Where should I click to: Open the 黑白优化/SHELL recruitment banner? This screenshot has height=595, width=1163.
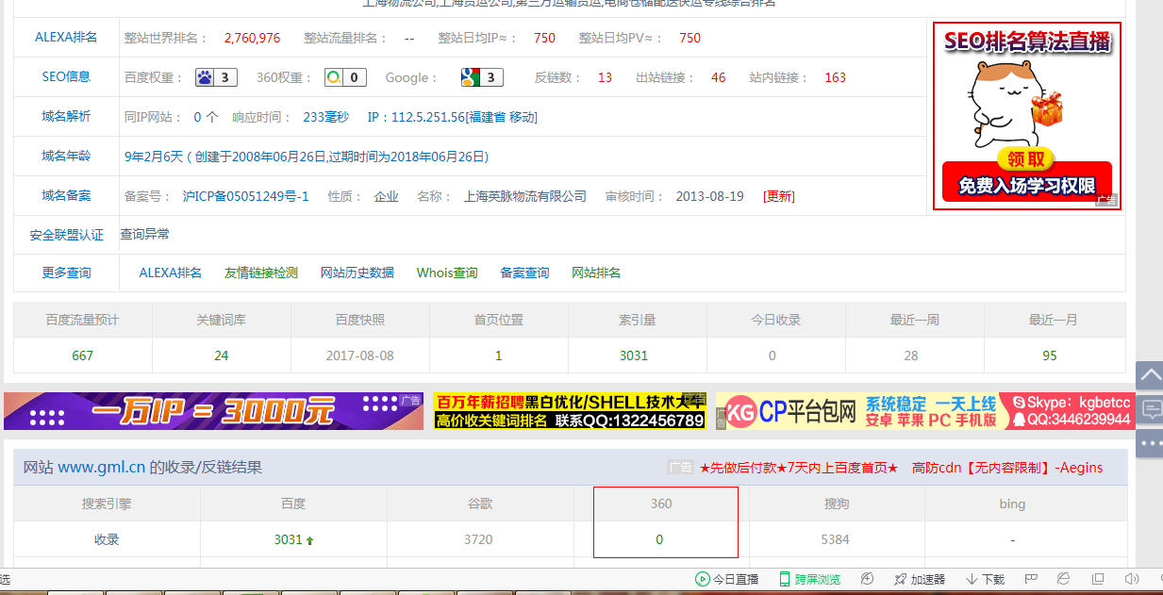(570, 411)
